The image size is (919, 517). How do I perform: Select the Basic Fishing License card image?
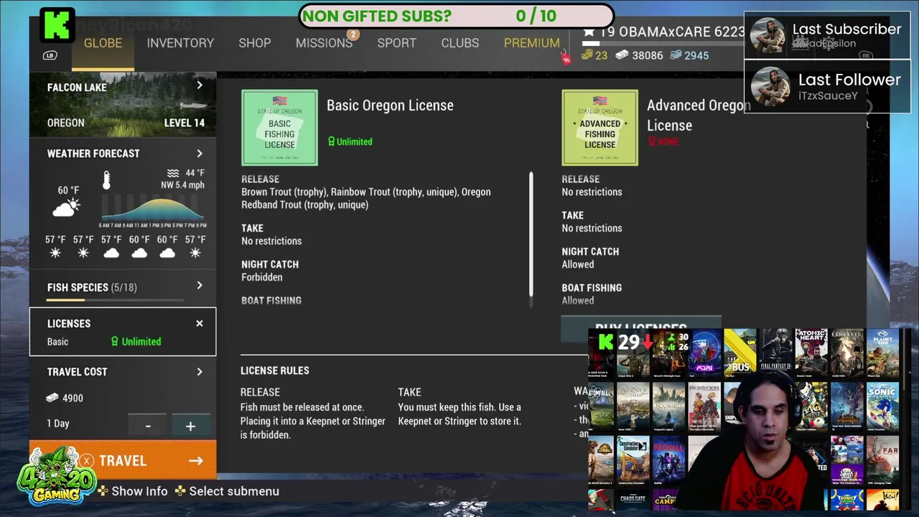279,128
